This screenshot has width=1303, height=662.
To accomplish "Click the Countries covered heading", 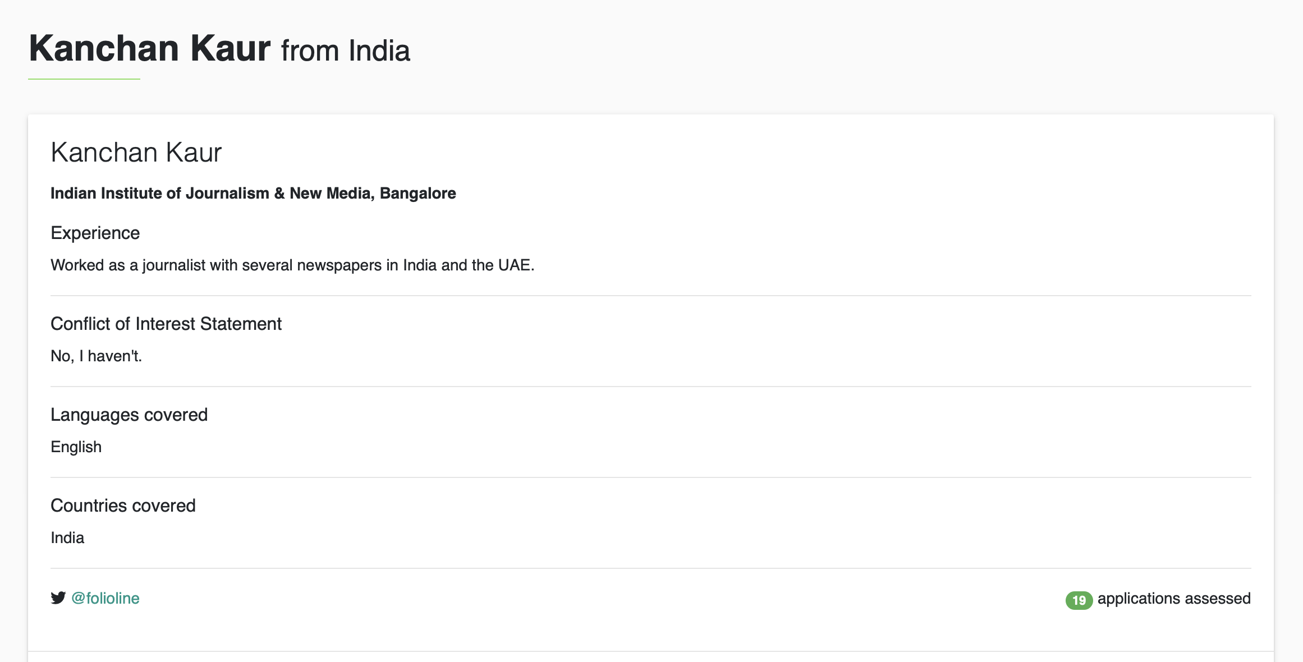I will 123,505.
